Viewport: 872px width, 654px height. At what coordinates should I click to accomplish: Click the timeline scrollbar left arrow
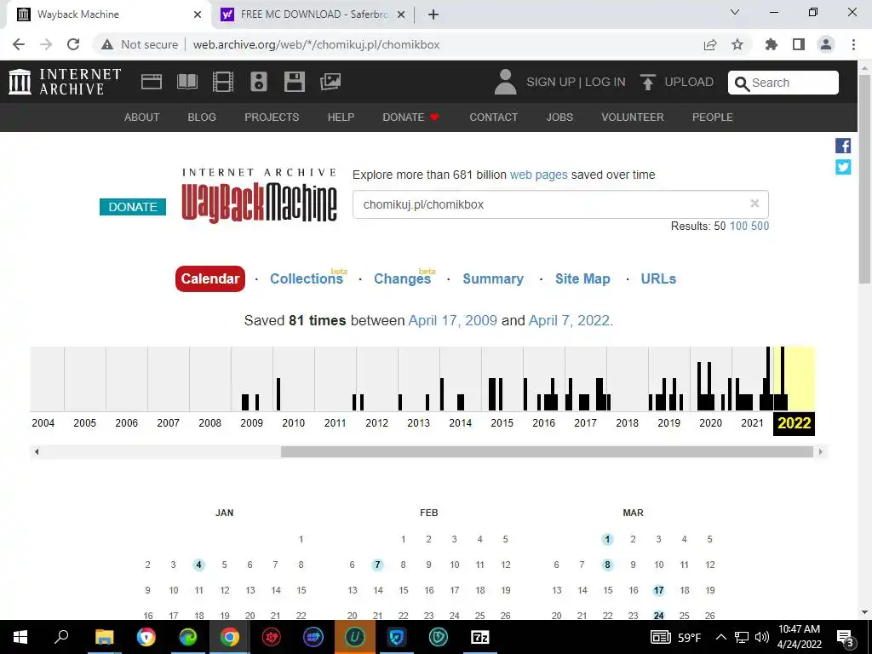tap(37, 451)
